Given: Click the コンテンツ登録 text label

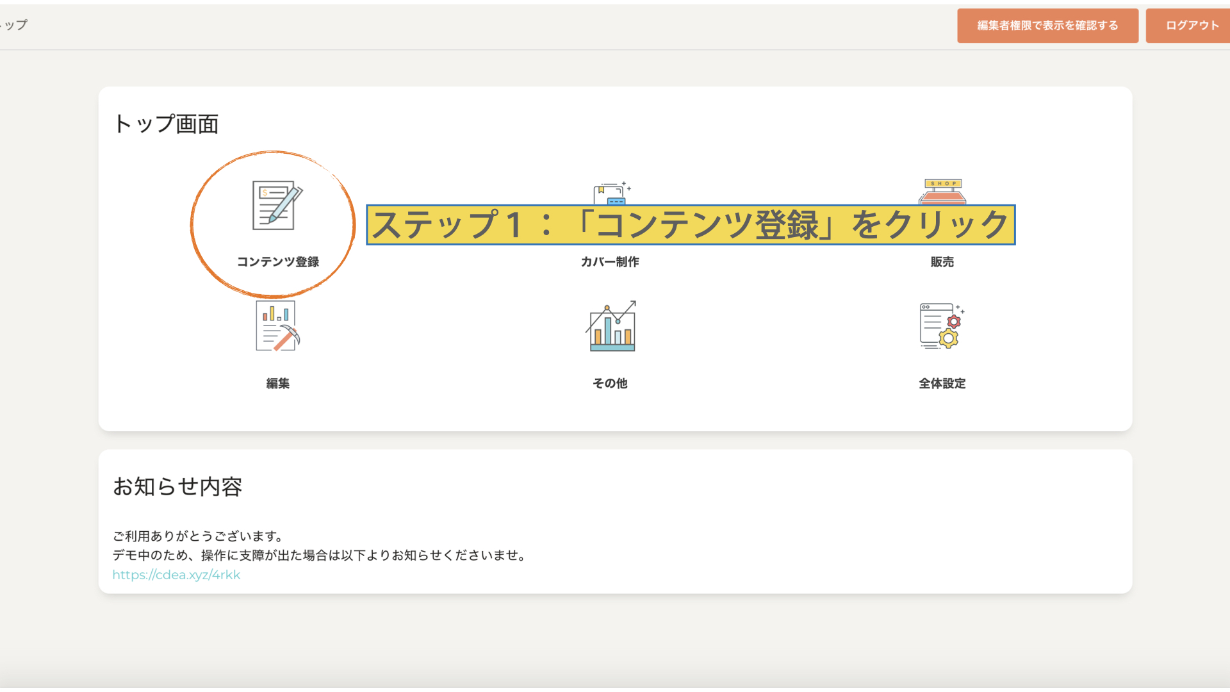Looking at the screenshot, I should pyautogui.click(x=277, y=261).
